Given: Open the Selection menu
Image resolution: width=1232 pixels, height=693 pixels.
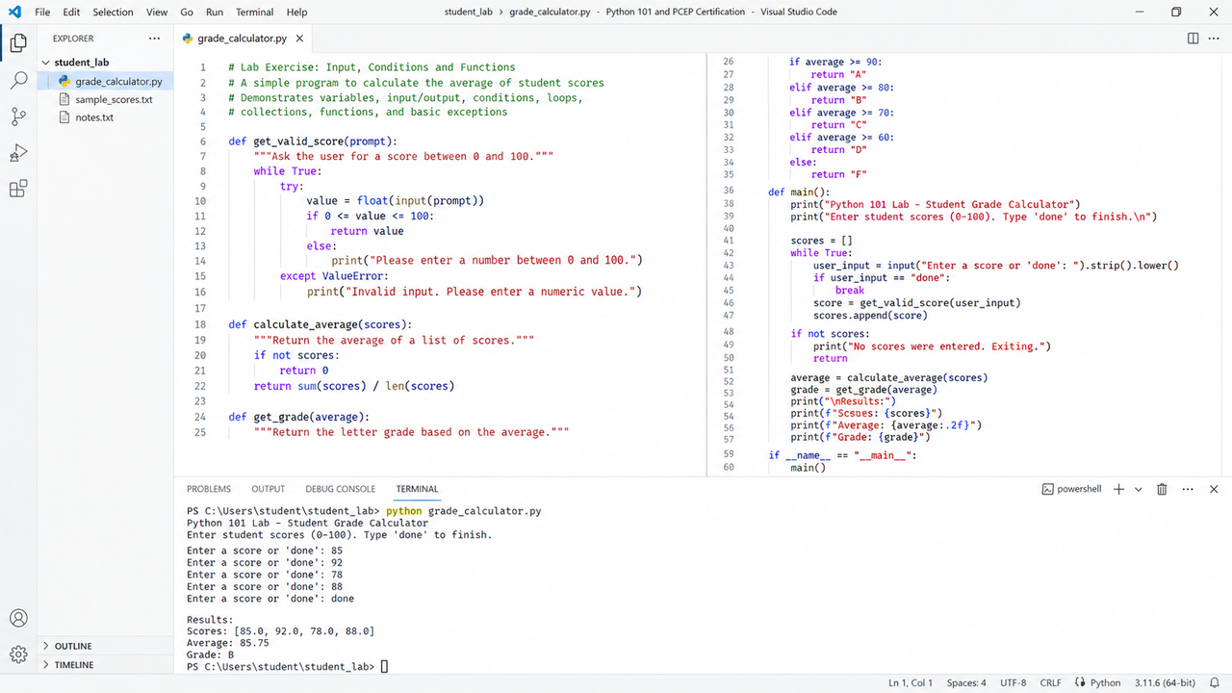Looking at the screenshot, I should (x=113, y=12).
